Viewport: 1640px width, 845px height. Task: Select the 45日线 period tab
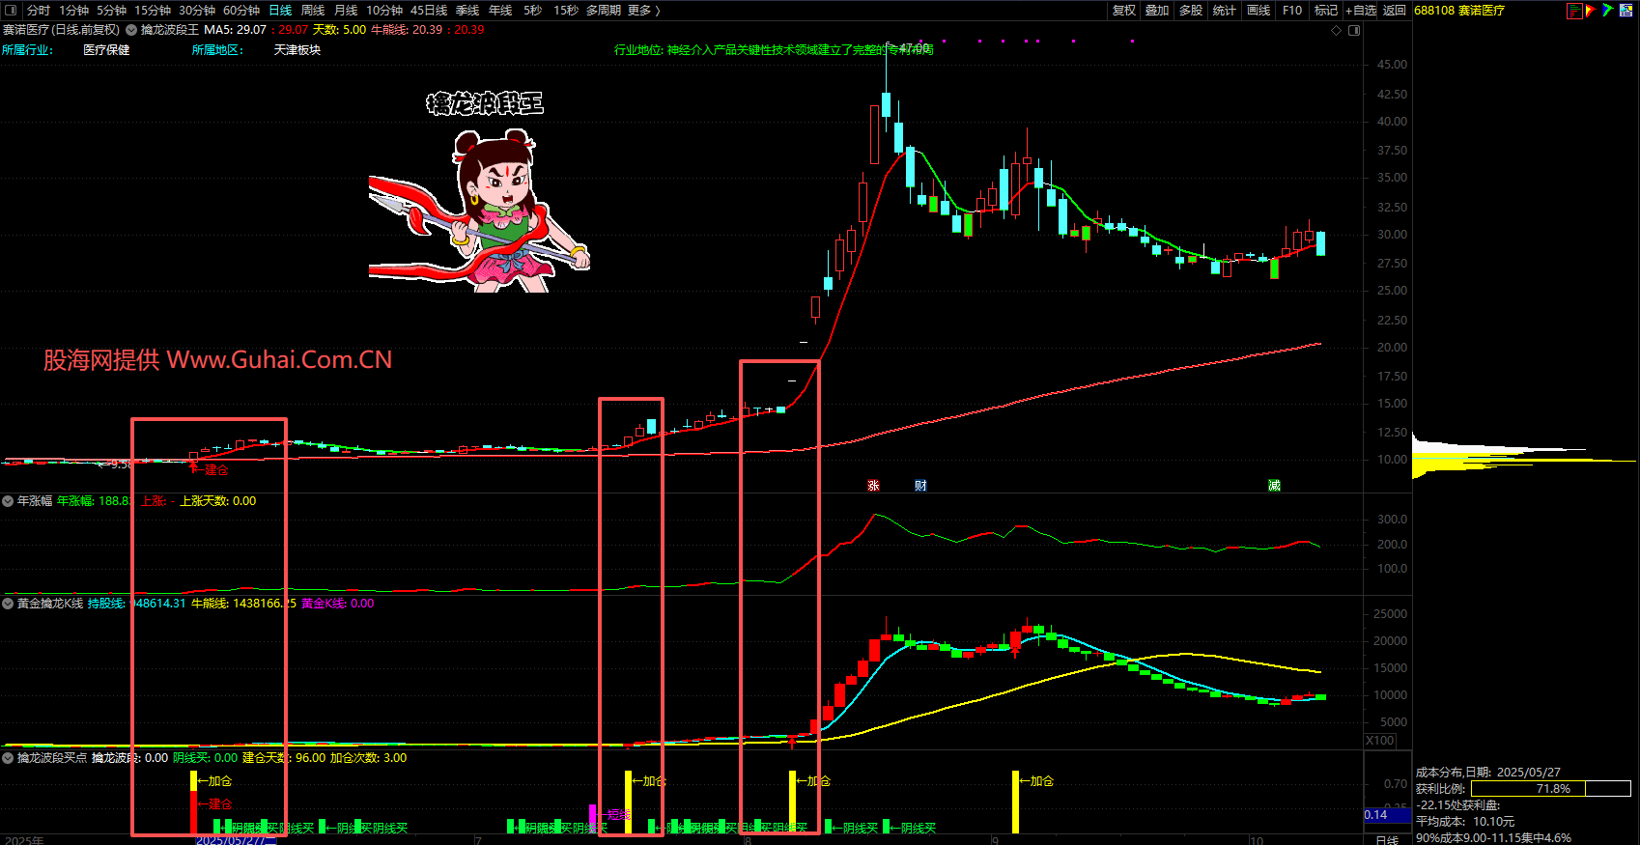[429, 11]
